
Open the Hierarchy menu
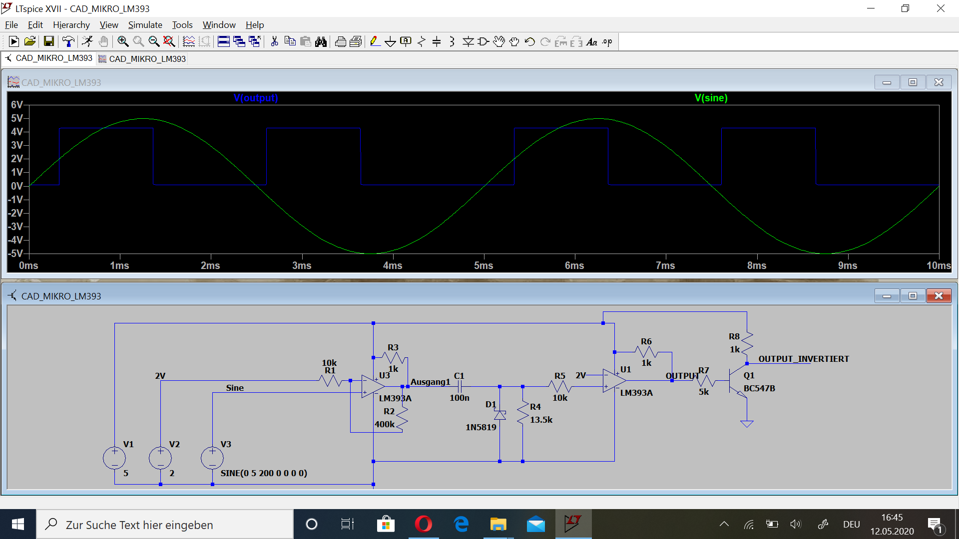(x=71, y=25)
